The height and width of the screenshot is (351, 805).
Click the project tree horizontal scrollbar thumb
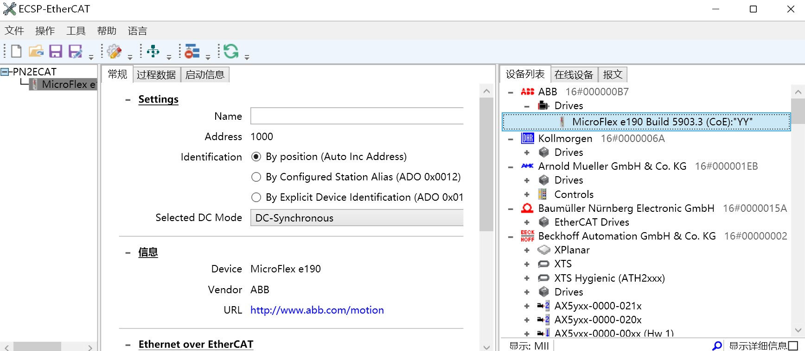37,347
